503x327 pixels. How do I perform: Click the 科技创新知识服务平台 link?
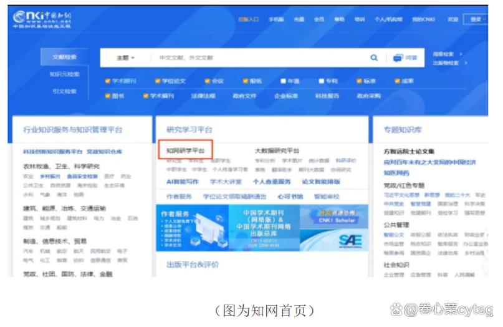(52, 151)
